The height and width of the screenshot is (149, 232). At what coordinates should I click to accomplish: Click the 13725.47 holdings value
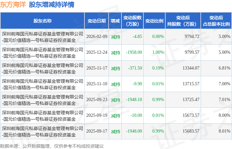point(191,100)
